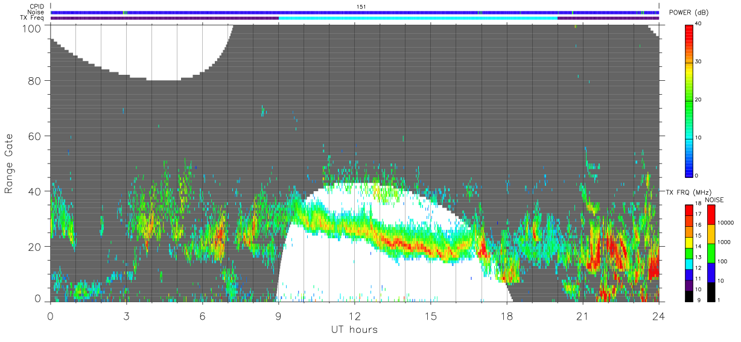
Task: Click the TX FRQ (MHz) legend title
Action: tap(689, 192)
